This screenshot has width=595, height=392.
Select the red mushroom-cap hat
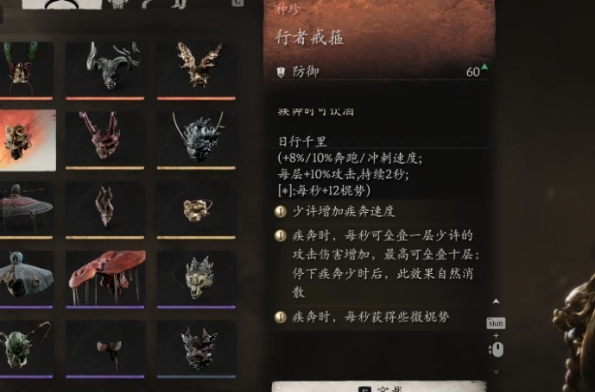tap(105, 279)
